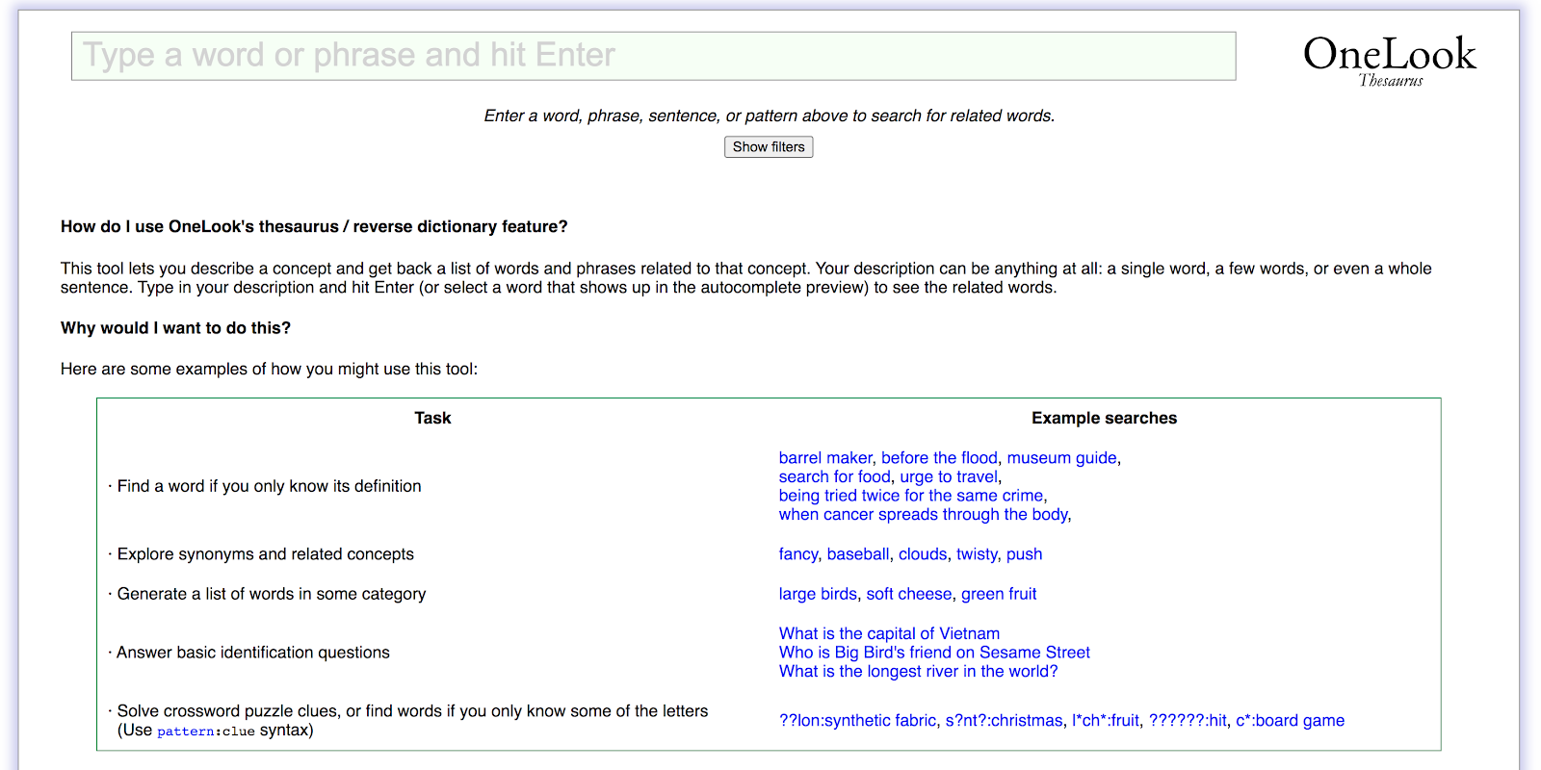
Task: Click 'Explore synonyms and related concepts' row text
Action: coord(266,554)
